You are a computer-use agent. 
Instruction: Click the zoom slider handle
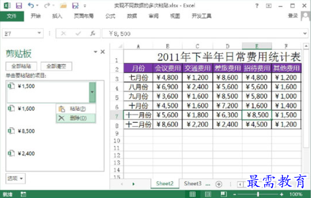click(258, 194)
